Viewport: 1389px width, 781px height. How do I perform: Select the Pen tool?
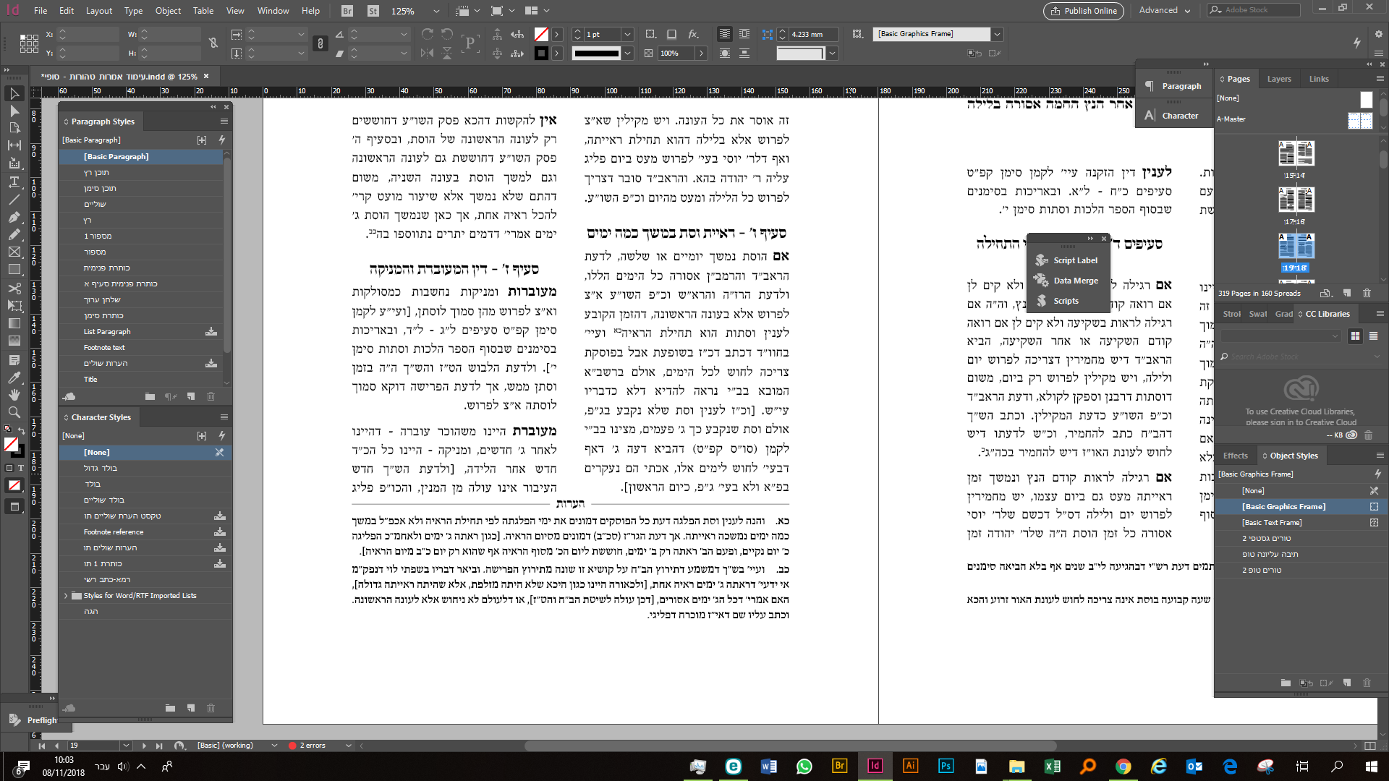click(14, 217)
